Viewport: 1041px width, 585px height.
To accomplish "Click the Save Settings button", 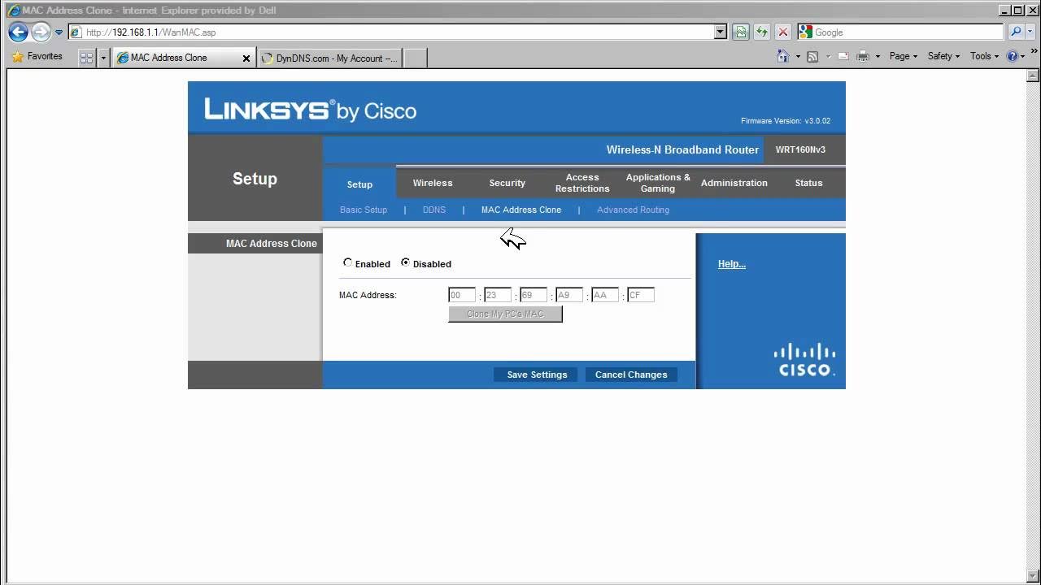I will [537, 375].
